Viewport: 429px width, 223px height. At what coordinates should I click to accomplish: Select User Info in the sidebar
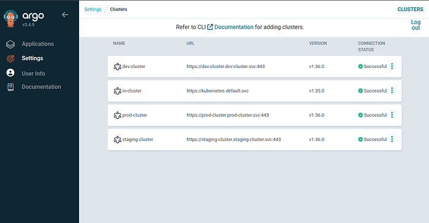click(x=33, y=74)
